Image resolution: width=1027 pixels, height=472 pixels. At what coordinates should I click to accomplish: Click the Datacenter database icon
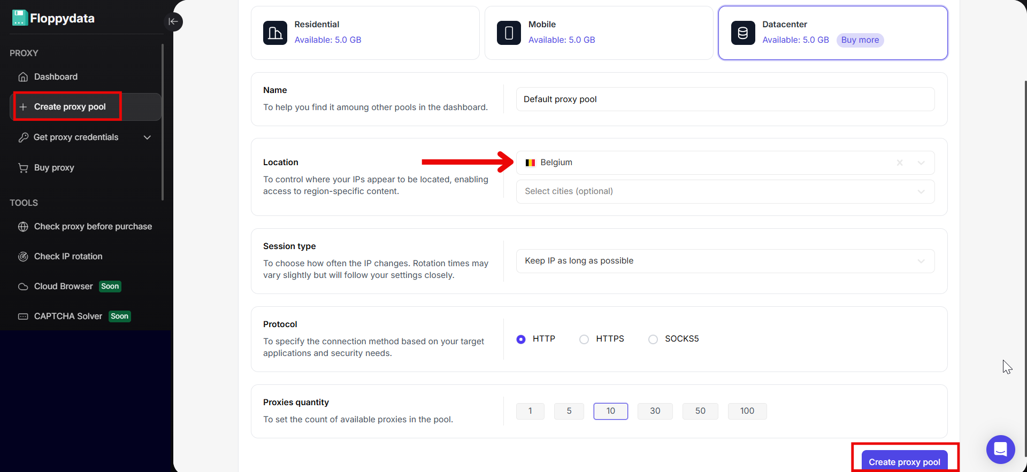[742, 33]
